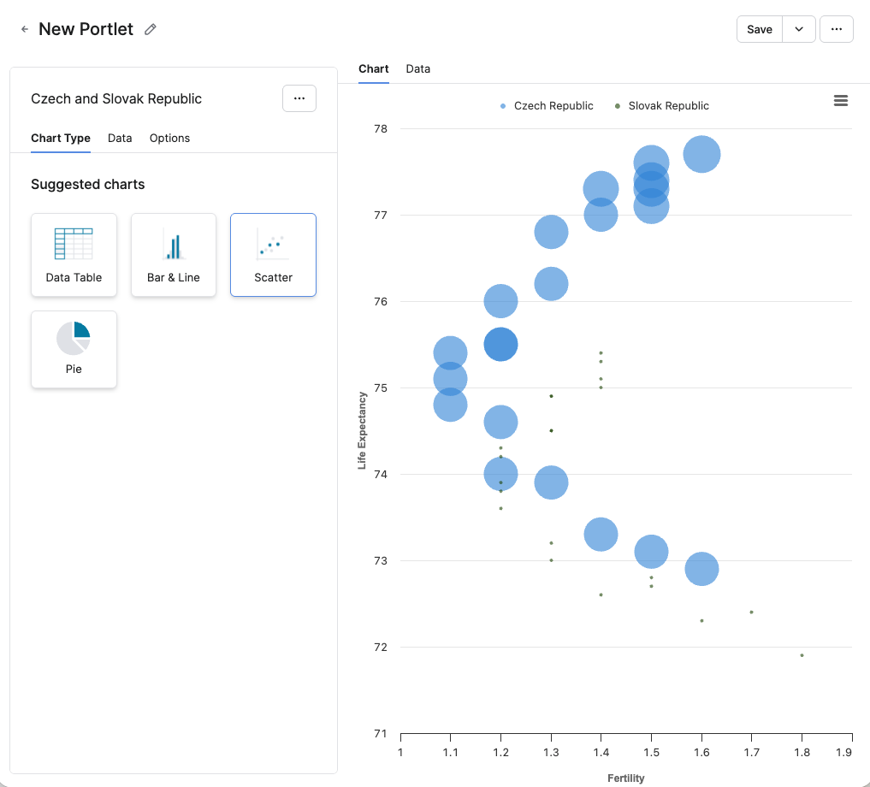Open the Options tab

pos(169,138)
